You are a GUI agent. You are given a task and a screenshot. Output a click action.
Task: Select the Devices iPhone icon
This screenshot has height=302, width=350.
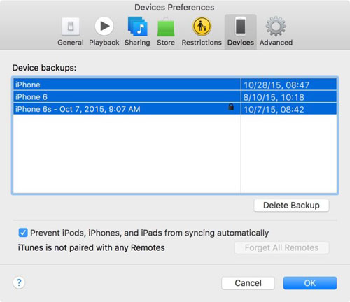pos(241,27)
